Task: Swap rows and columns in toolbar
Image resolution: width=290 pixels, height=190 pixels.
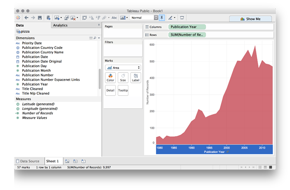Action: [85, 18]
